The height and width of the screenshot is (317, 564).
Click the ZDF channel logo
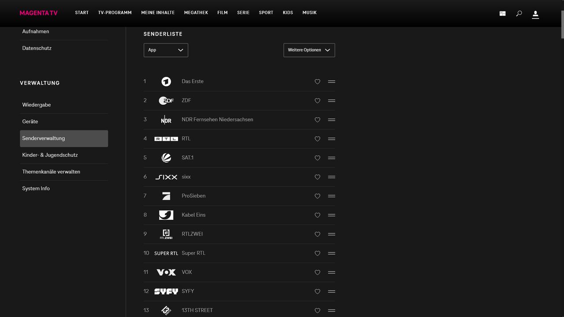point(166,100)
